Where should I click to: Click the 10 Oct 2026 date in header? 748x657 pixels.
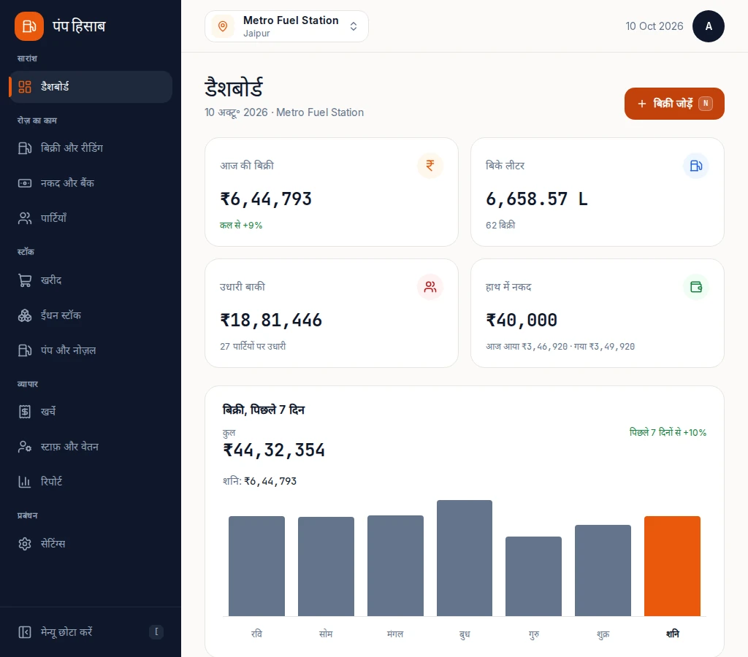654,26
